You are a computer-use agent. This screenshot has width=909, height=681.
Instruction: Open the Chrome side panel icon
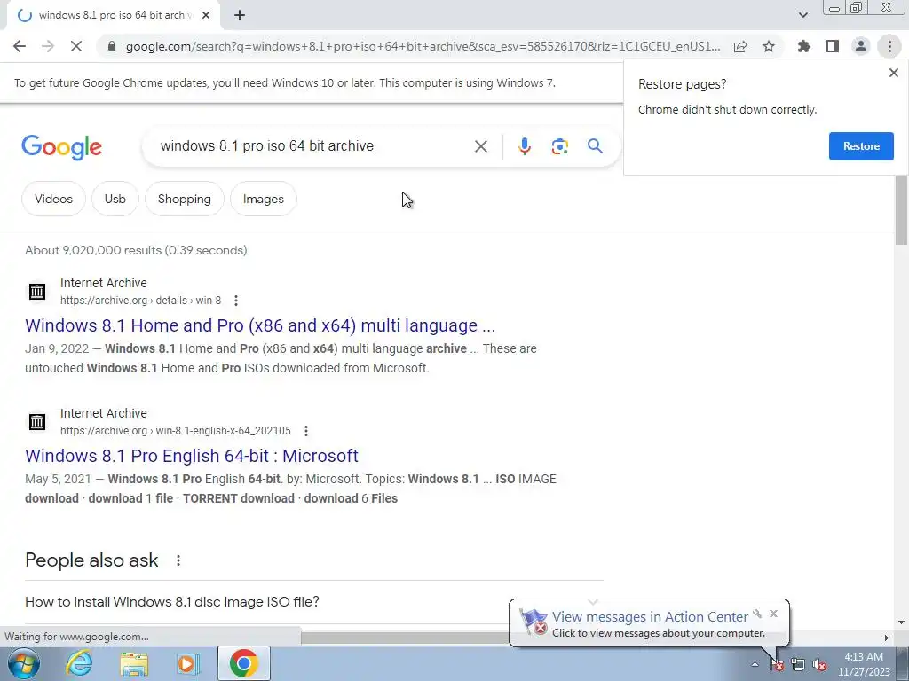[833, 46]
